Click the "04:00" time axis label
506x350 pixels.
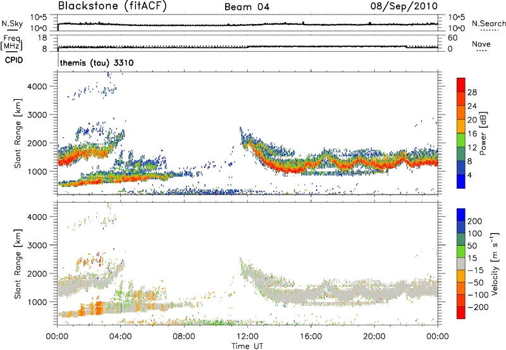point(120,337)
